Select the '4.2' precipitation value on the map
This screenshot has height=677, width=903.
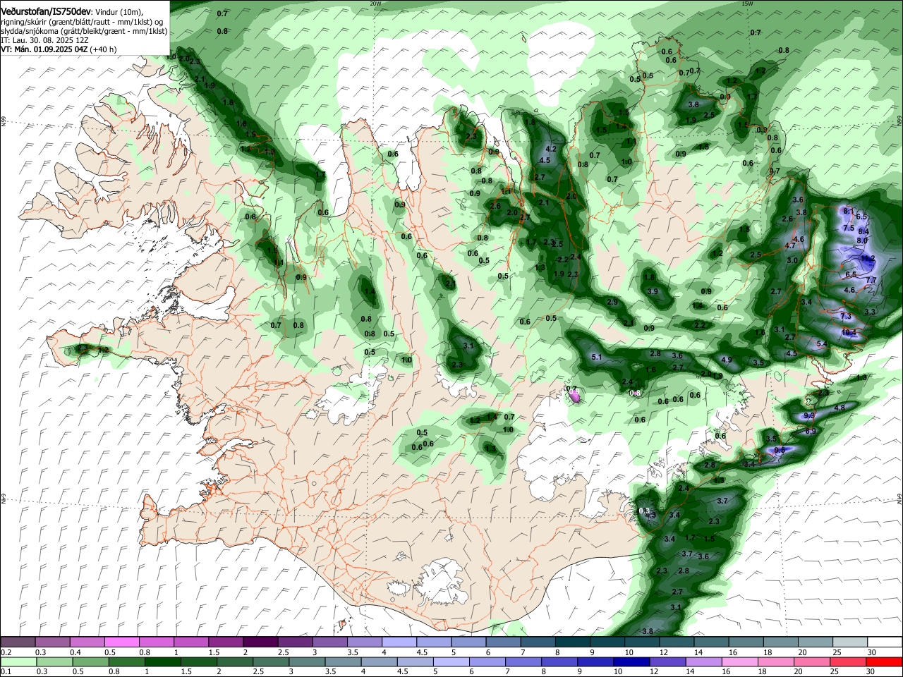[552, 150]
